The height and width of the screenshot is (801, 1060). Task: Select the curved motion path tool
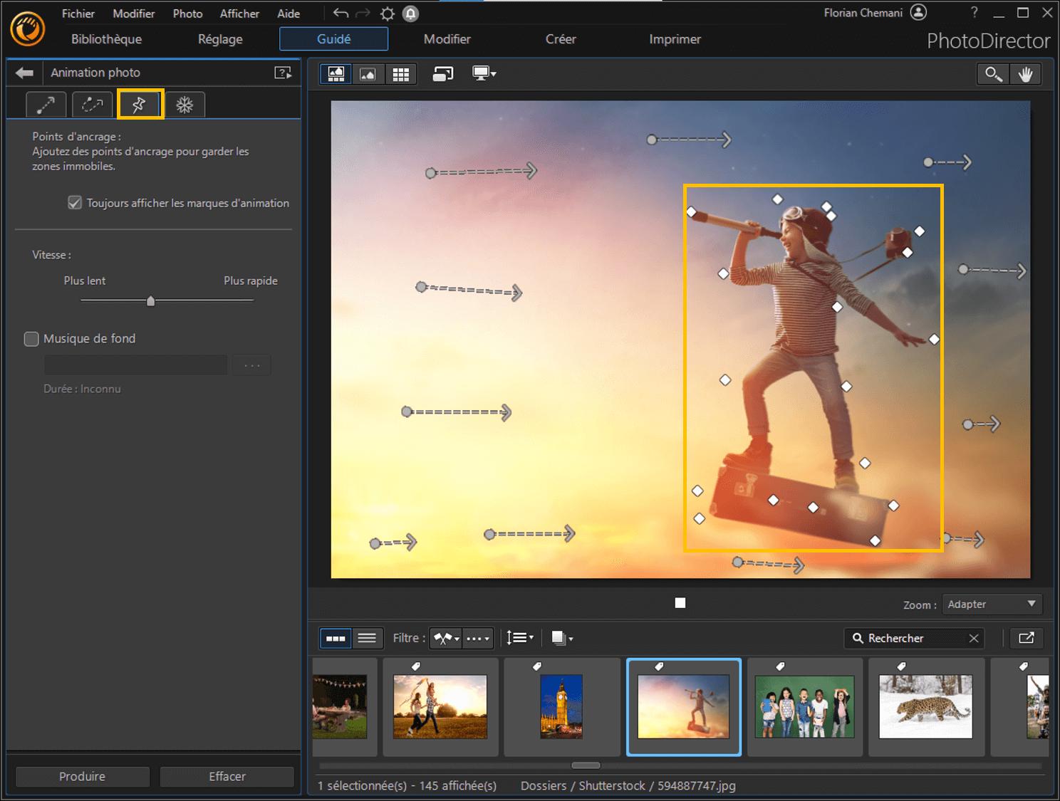(92, 104)
